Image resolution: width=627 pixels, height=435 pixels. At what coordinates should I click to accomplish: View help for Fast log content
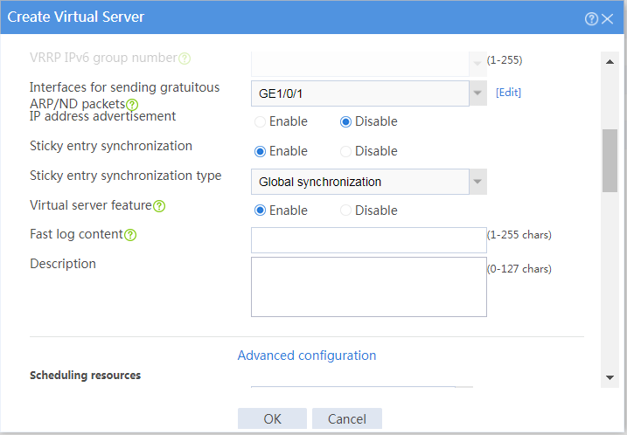130,235
